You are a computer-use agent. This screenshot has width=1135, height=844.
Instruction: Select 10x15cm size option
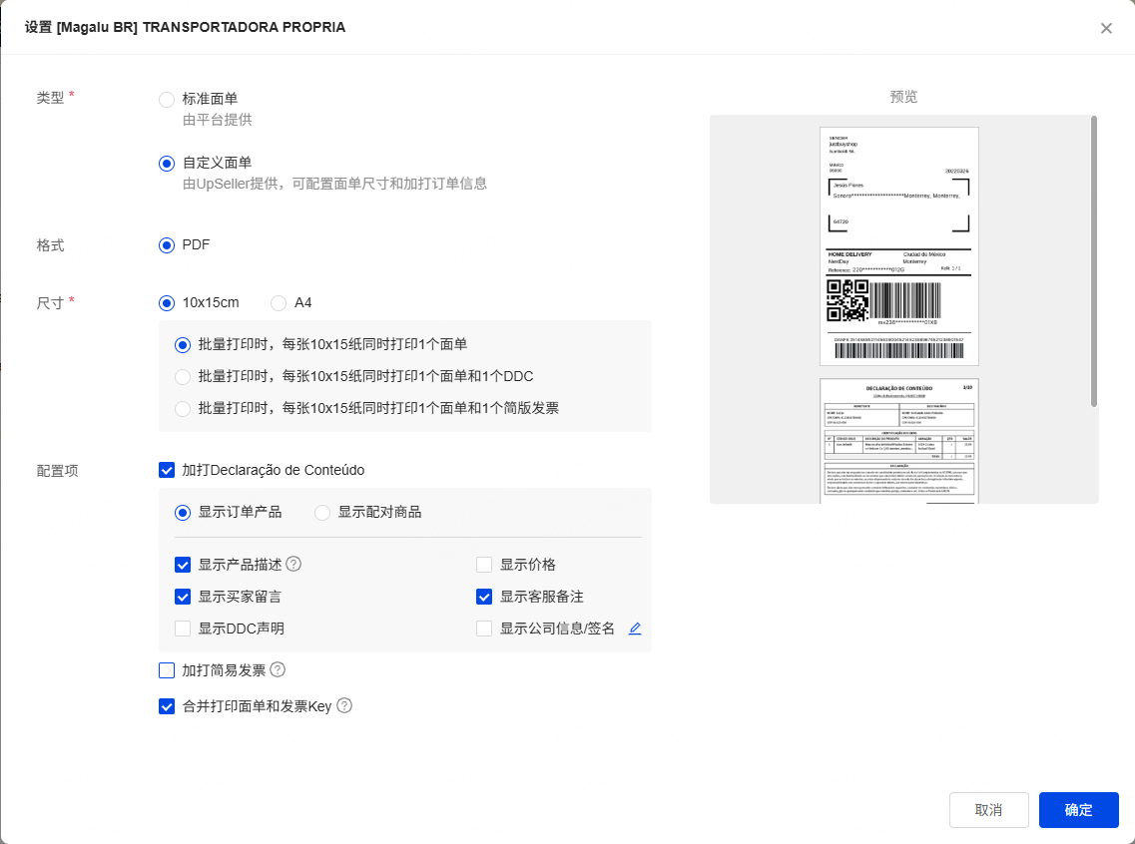point(167,303)
